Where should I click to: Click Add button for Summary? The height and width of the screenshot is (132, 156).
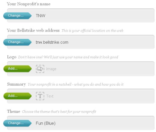click(17, 96)
